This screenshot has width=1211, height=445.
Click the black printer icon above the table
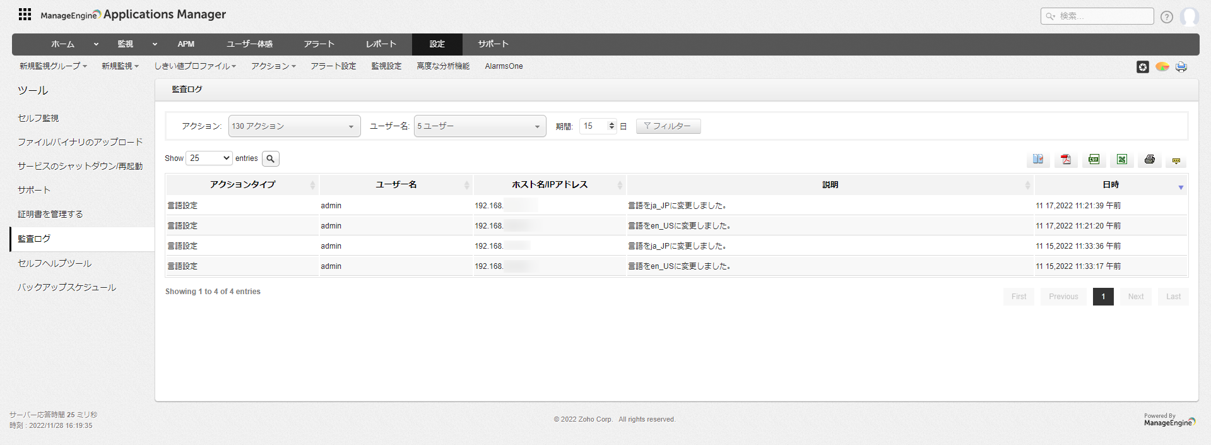click(1149, 159)
